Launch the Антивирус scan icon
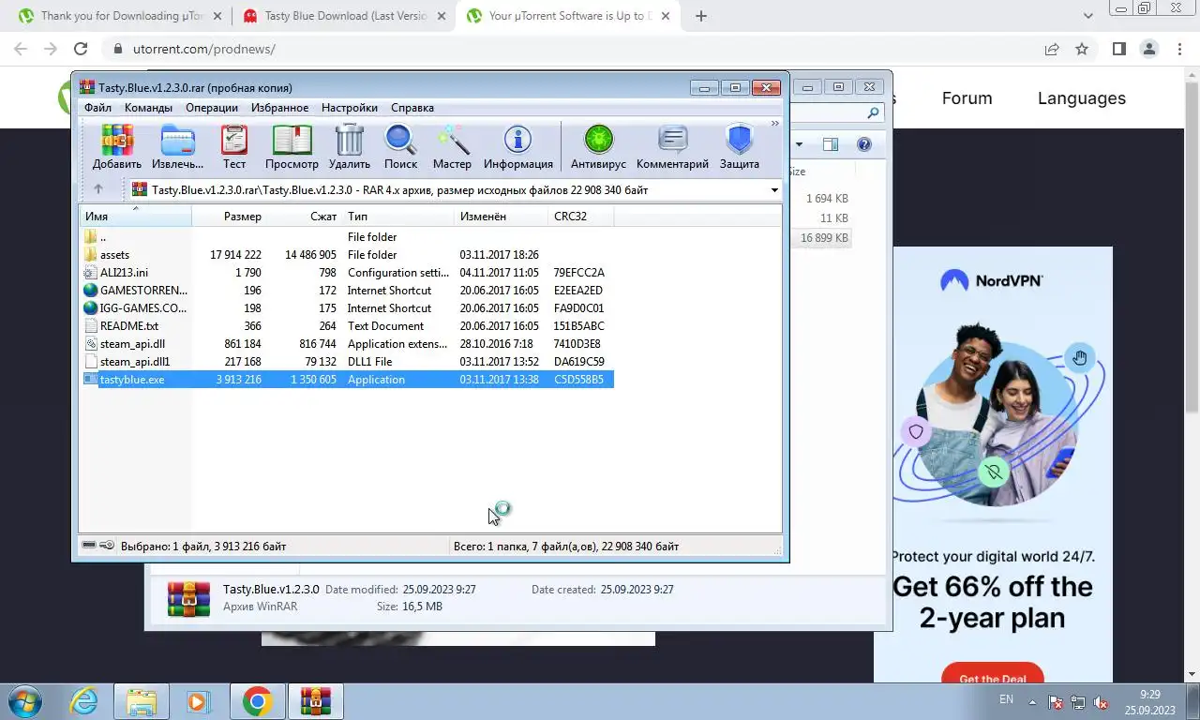 tap(598, 147)
